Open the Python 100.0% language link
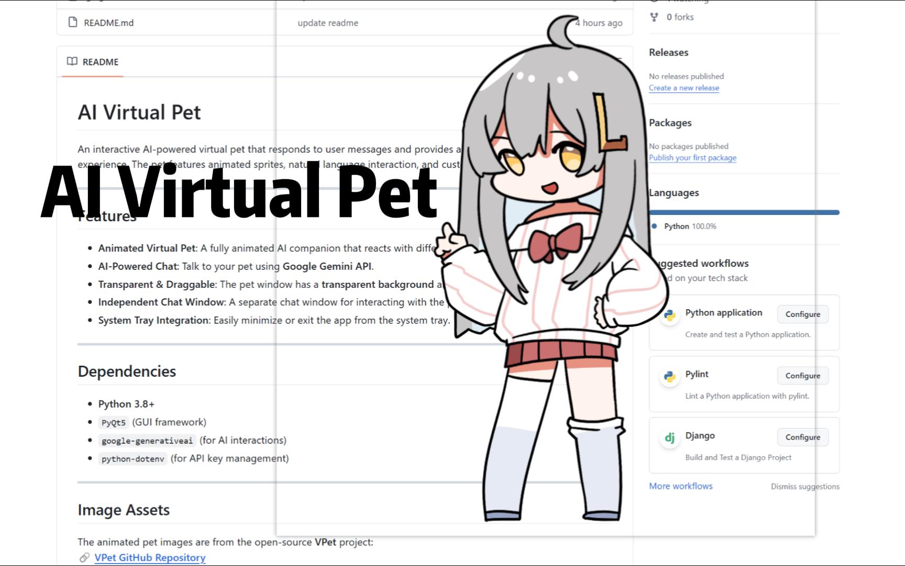 690,226
